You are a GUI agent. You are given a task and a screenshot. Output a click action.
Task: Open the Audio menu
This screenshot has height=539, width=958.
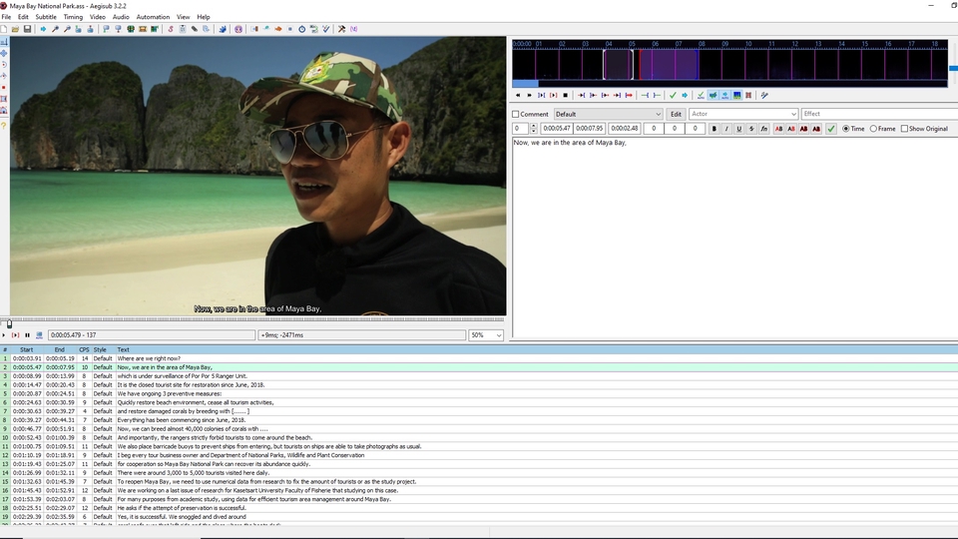coord(121,17)
